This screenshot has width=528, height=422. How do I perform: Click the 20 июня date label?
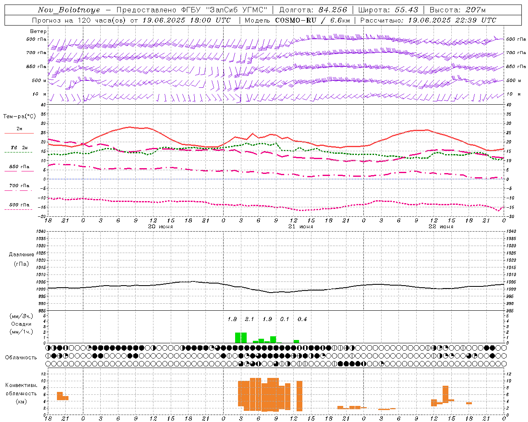[x=160, y=227]
